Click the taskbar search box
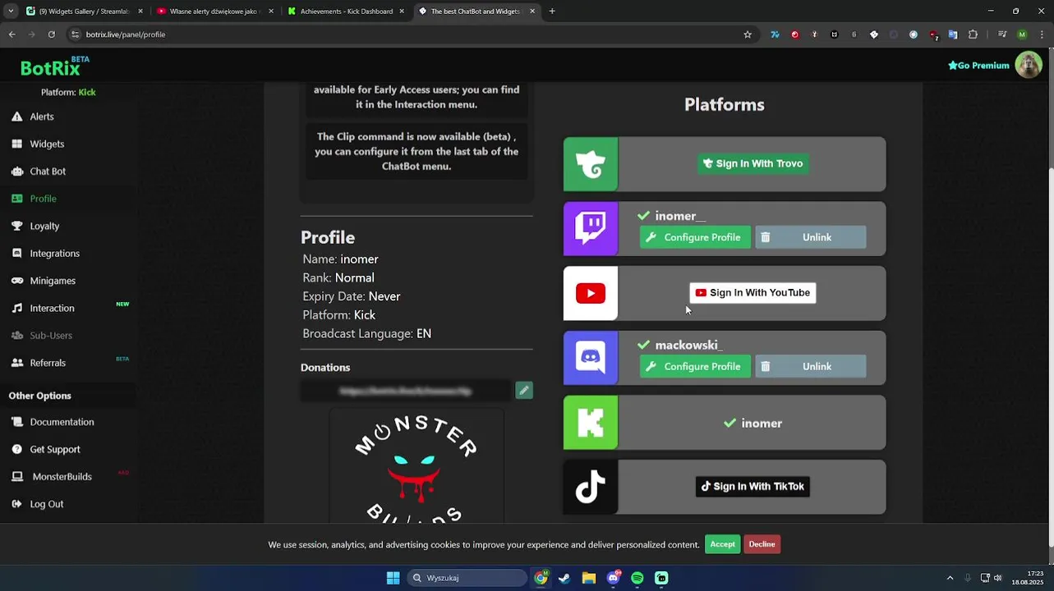 [x=467, y=578]
